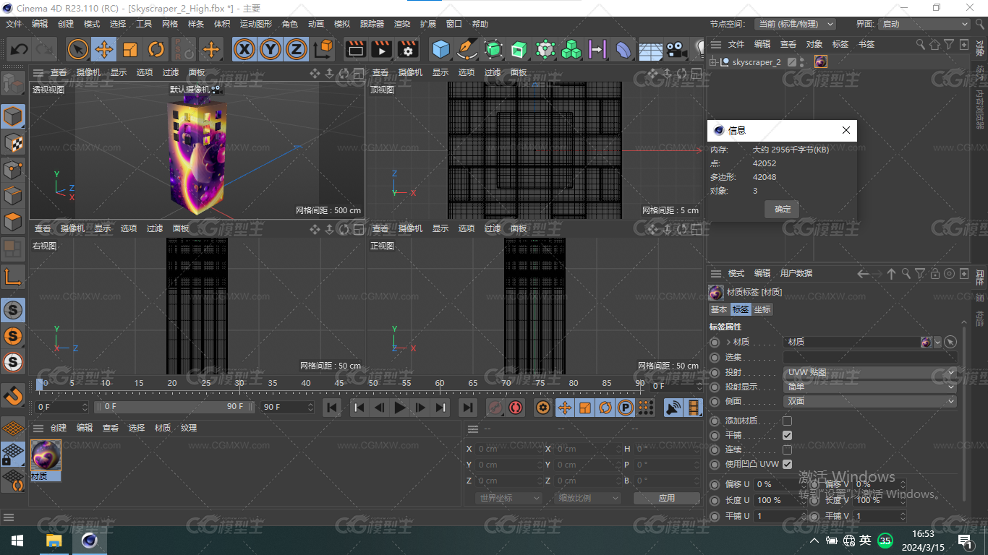
Task: Toggle the Z axis lock
Action: (296, 49)
